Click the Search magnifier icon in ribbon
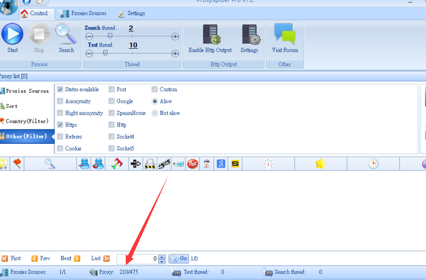Viewport: 426px width, 280px height. tap(66, 34)
